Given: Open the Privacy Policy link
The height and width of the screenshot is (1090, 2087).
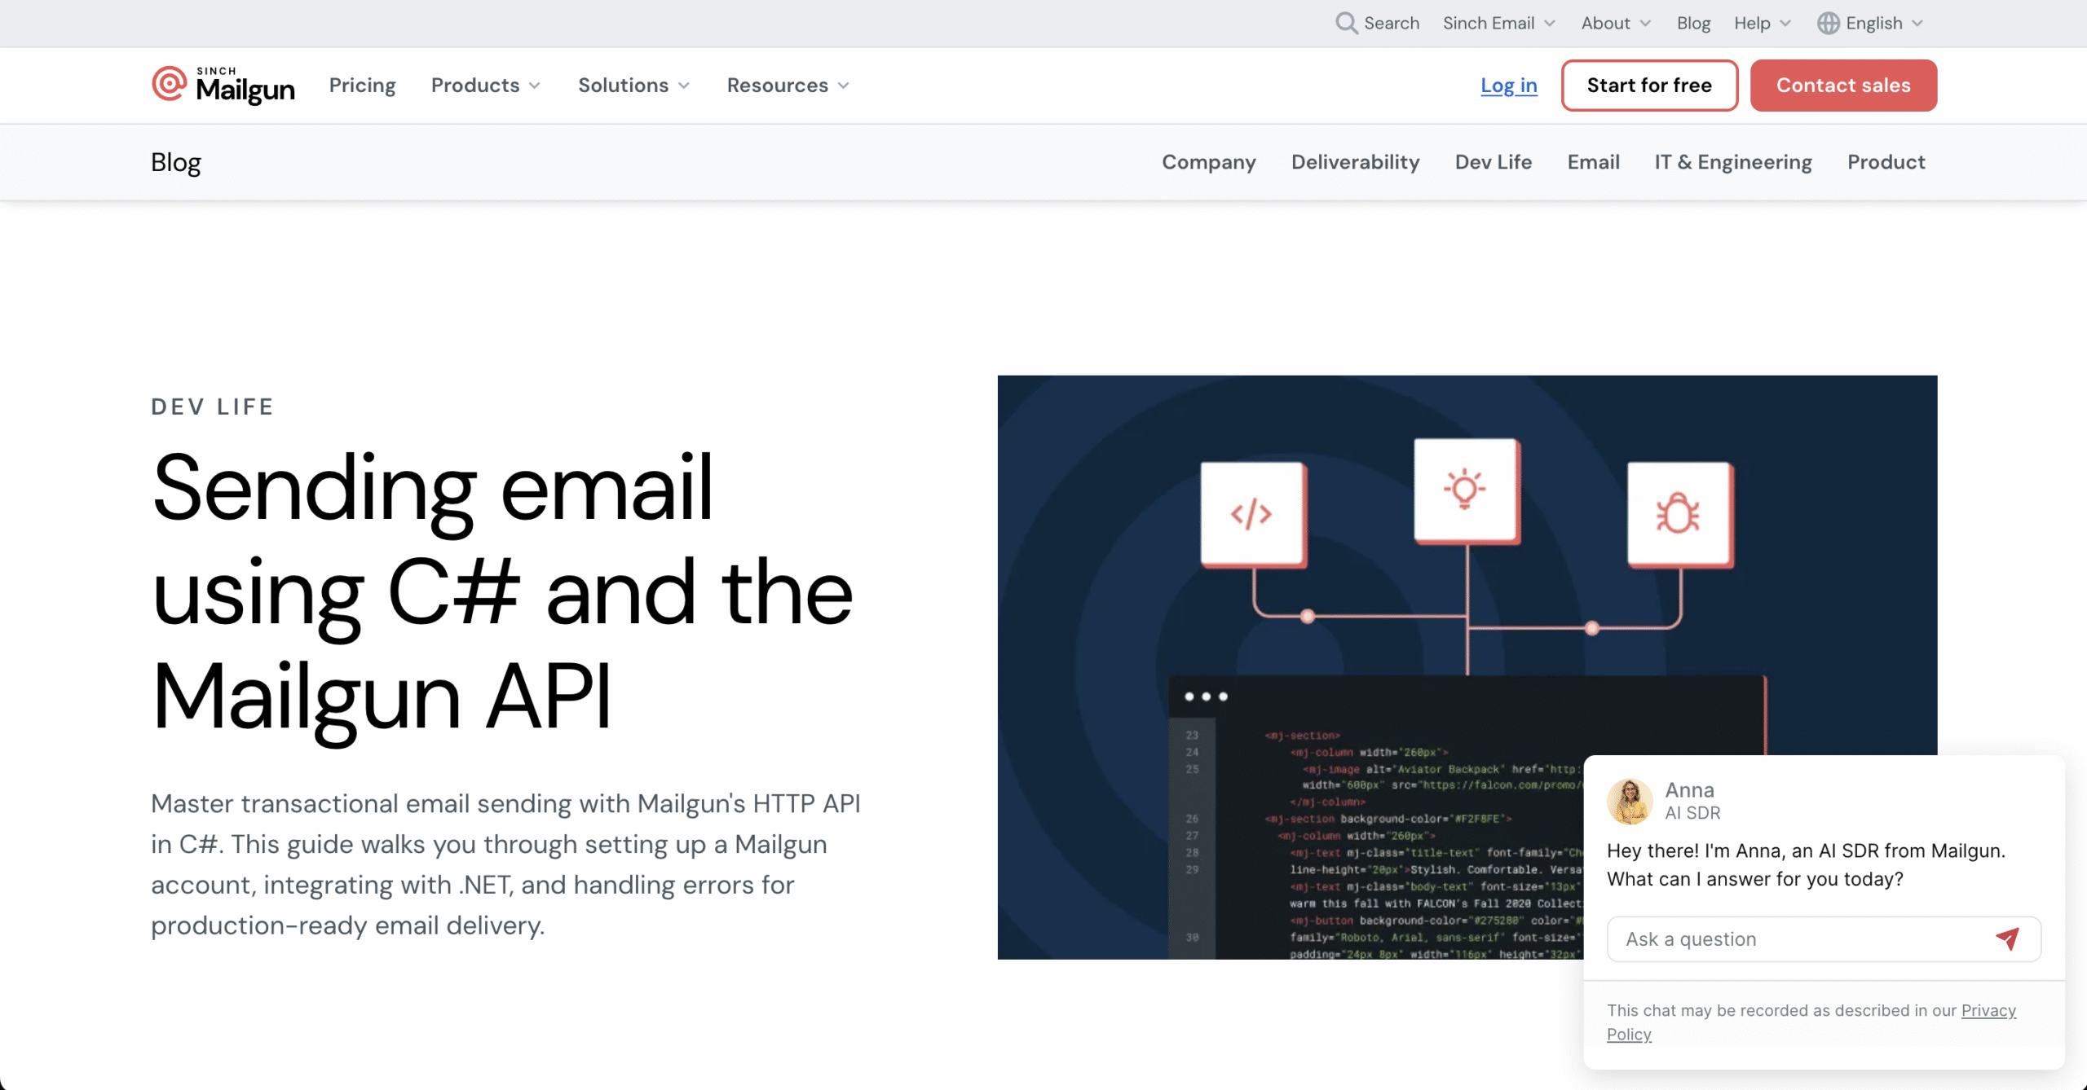Looking at the screenshot, I should 1988,1010.
